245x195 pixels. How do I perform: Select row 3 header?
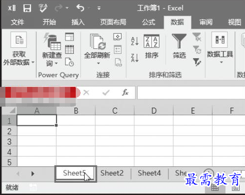[x=9, y=141]
